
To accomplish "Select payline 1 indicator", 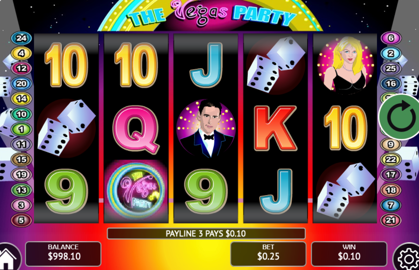I will click(21, 129).
